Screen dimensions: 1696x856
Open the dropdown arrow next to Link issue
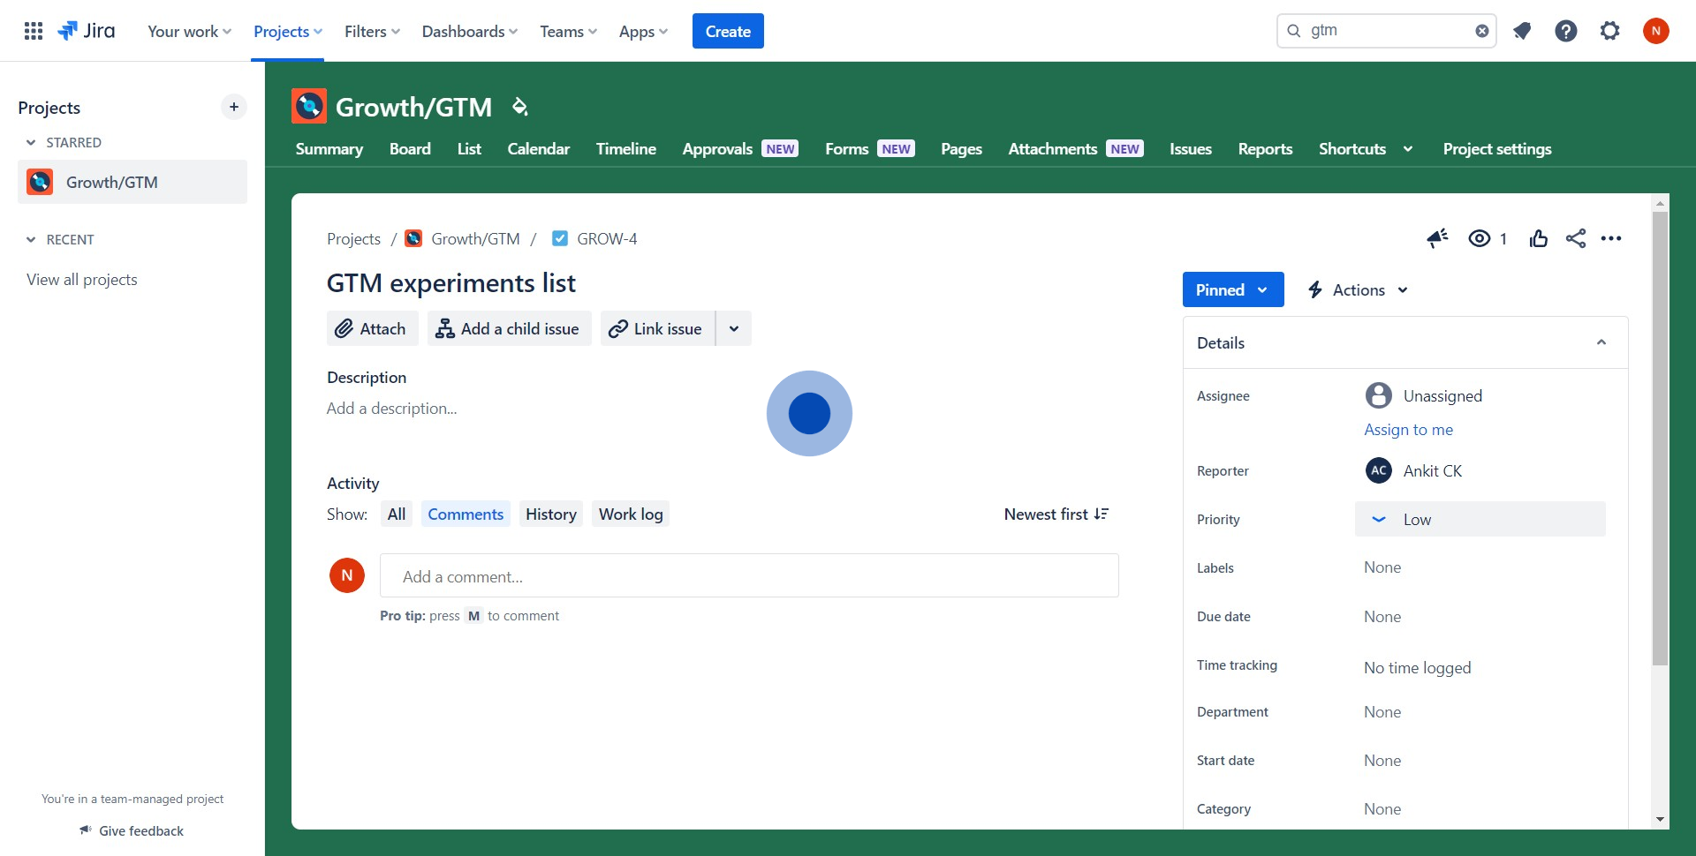coord(734,328)
